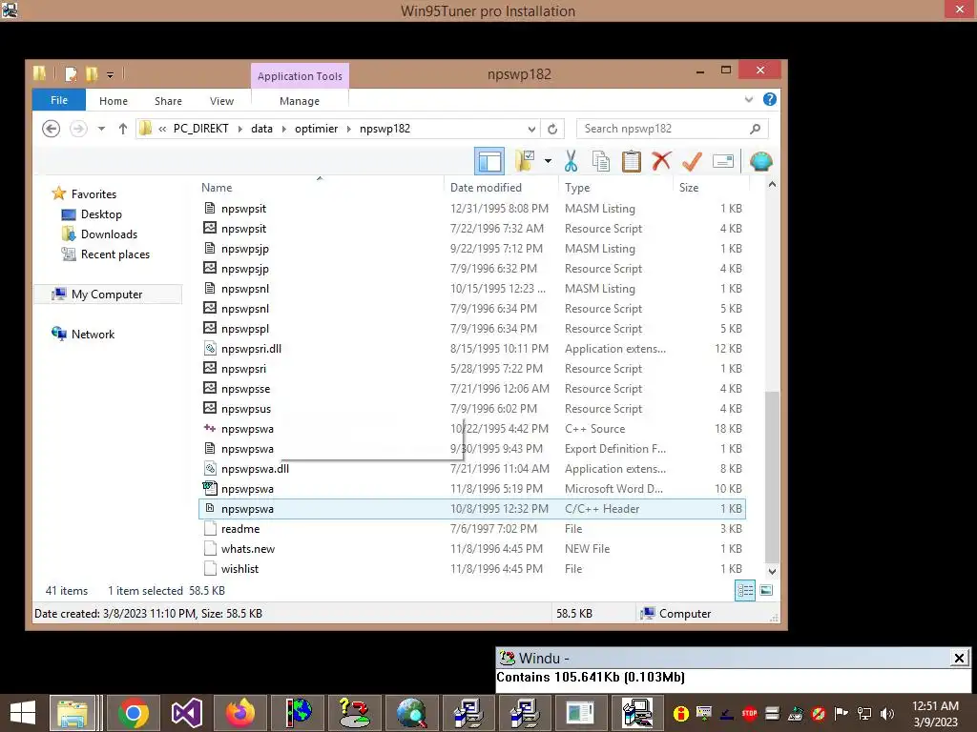Open Visual Studio from the taskbar
Image resolution: width=977 pixels, height=732 pixels.
[186, 713]
